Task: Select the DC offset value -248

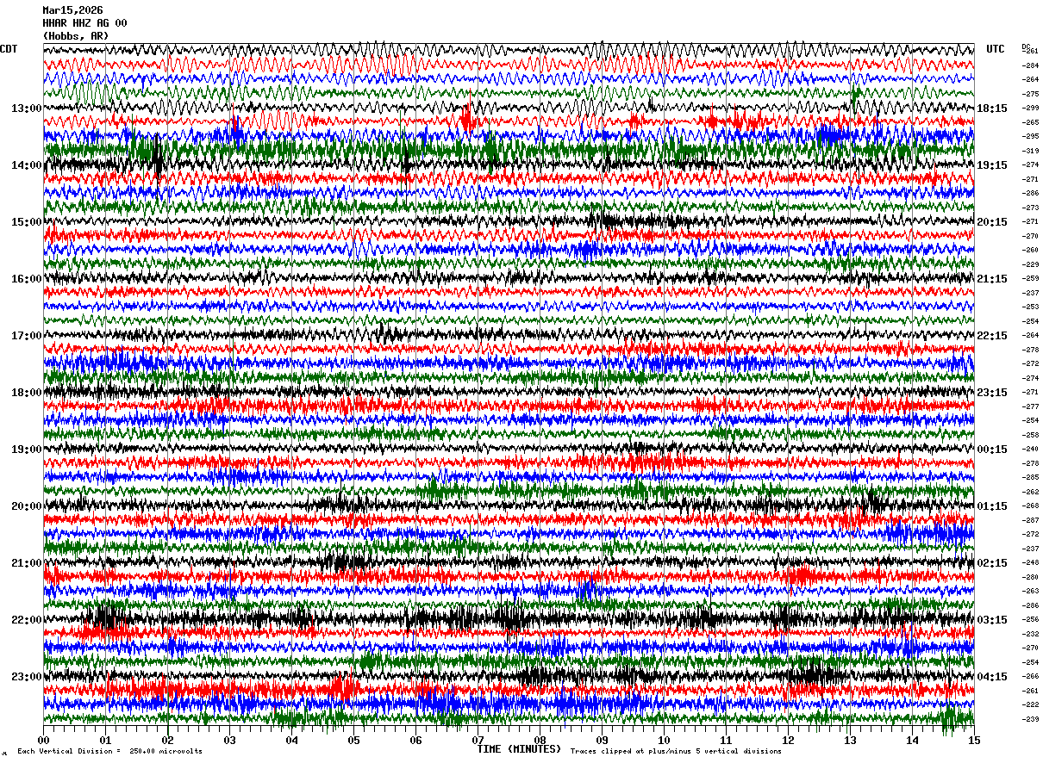Action: tap(1030, 562)
